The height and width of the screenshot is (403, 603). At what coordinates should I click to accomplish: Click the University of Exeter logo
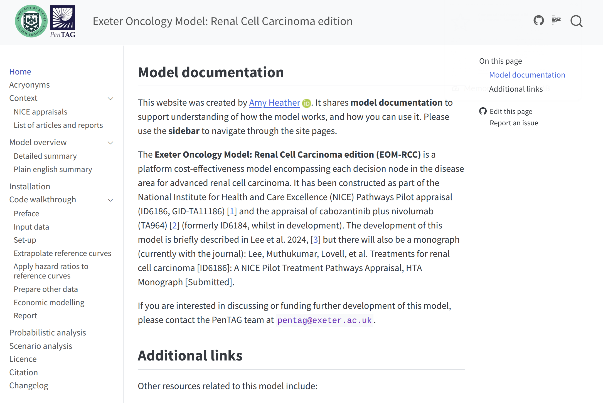[31, 21]
